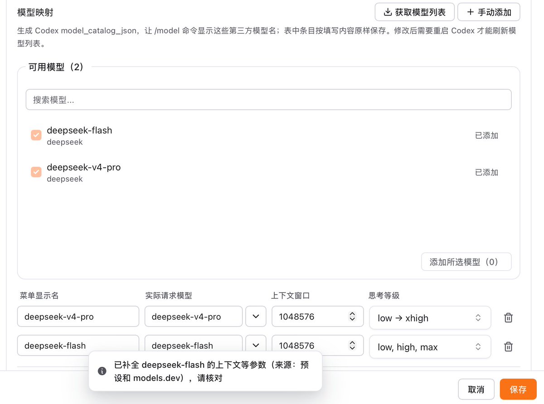The height and width of the screenshot is (404, 544).
Task: Adjust context window stepper for deepseek-v4-pro
Action: point(352,316)
